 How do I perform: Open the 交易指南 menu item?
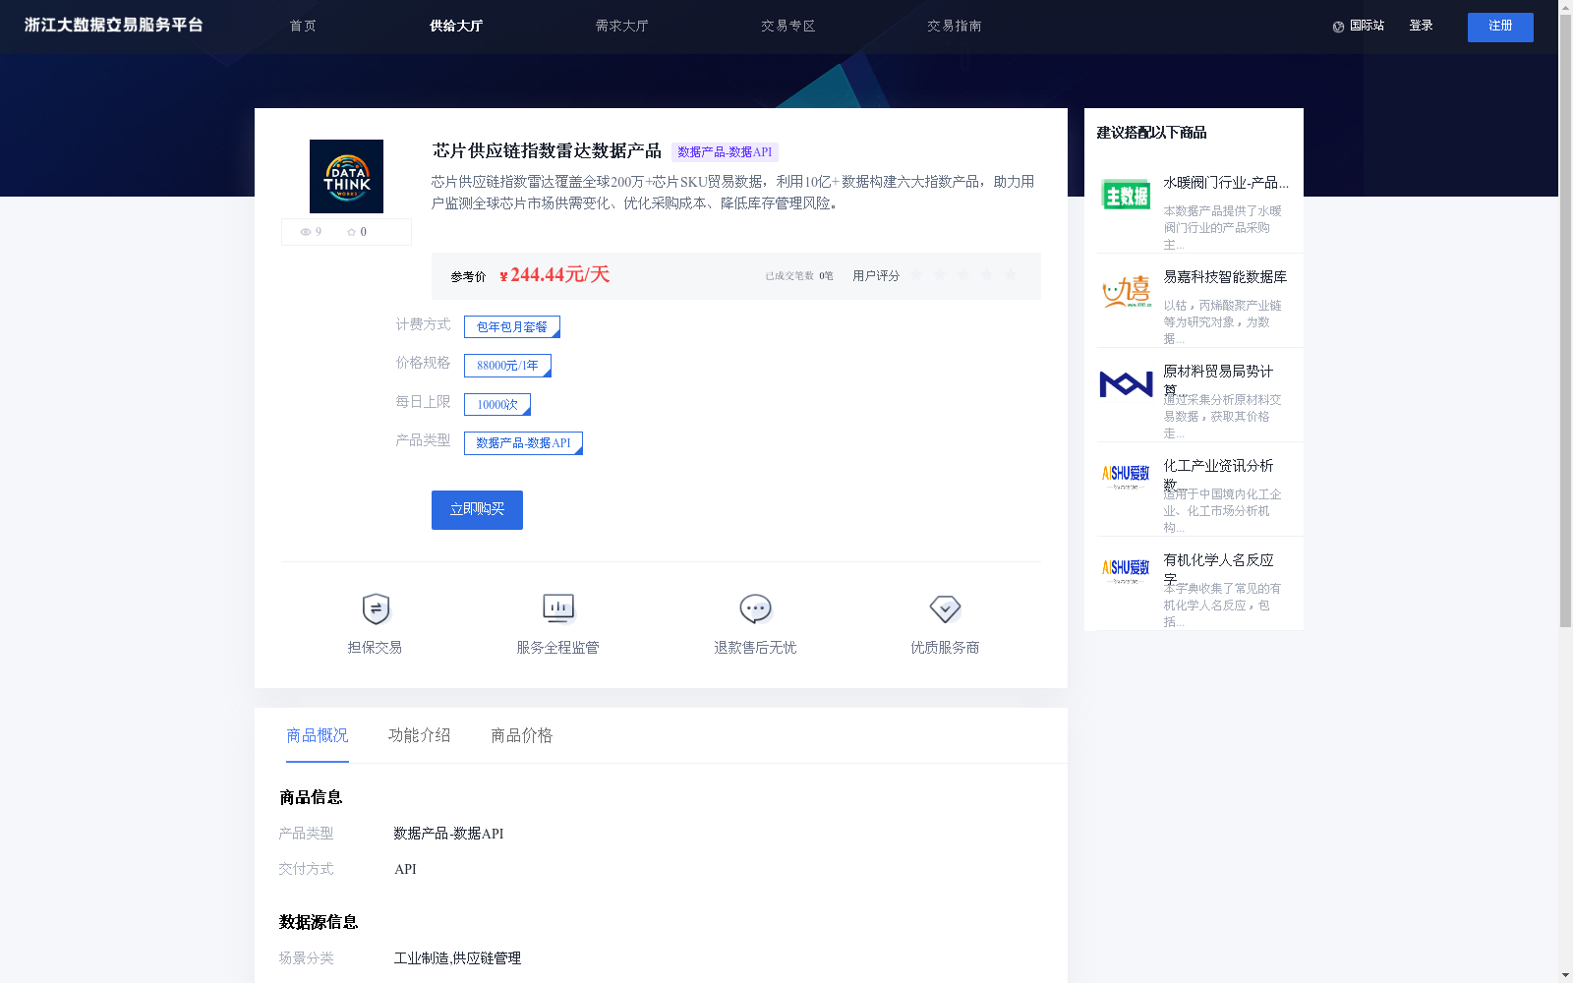955,26
